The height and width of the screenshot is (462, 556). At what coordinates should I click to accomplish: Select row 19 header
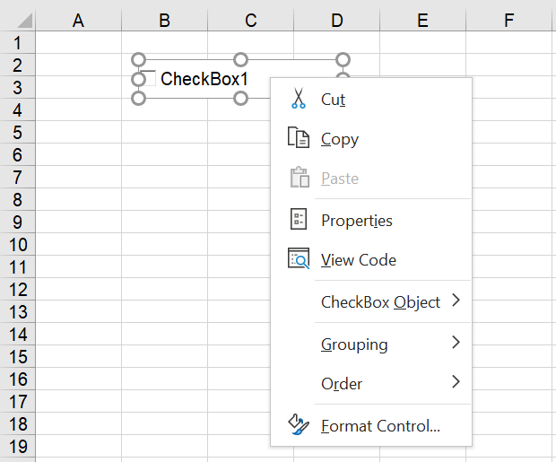coord(17,447)
